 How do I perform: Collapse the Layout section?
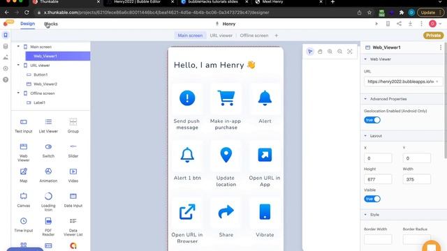366,136
